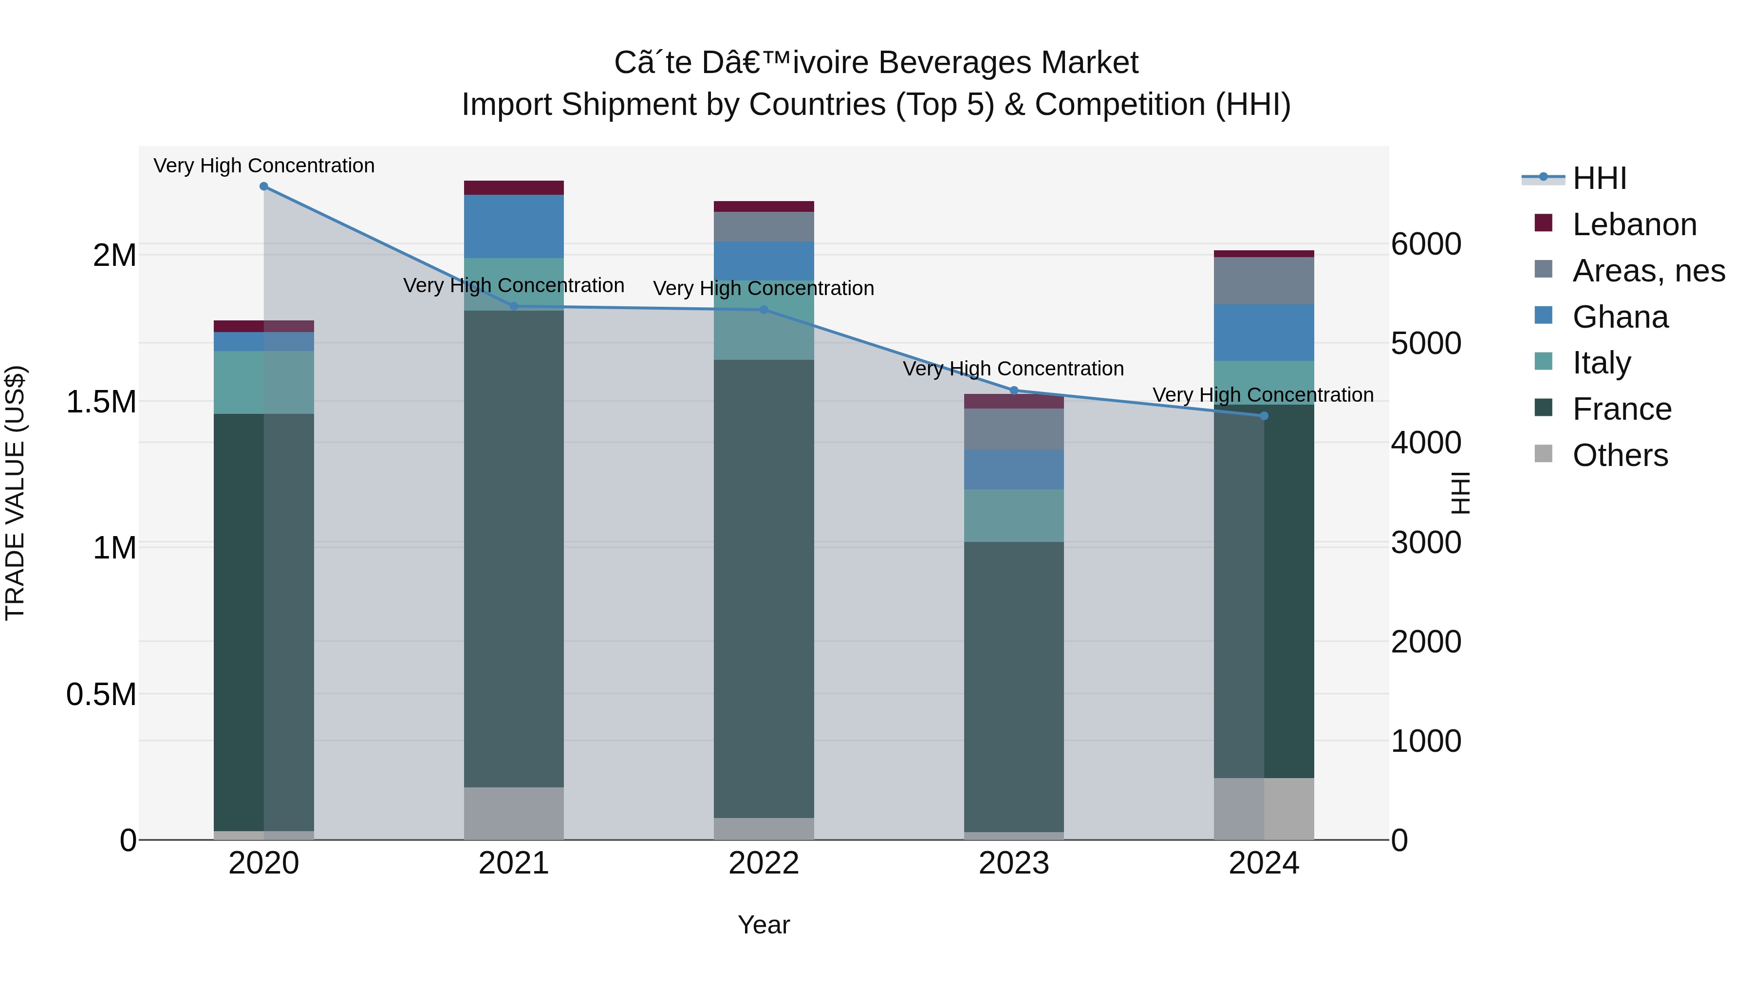The image size is (1753, 986).
Task: Click the France segment of 2020 bar
Action: click(264, 623)
